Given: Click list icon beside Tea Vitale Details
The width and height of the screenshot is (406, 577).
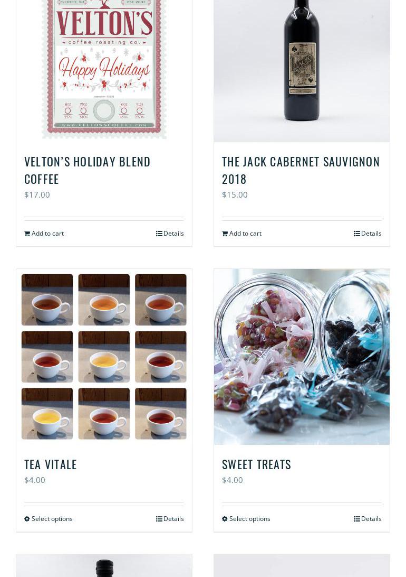Looking at the screenshot, I should tap(159, 518).
